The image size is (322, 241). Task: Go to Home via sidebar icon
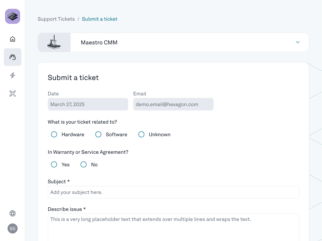(13, 39)
